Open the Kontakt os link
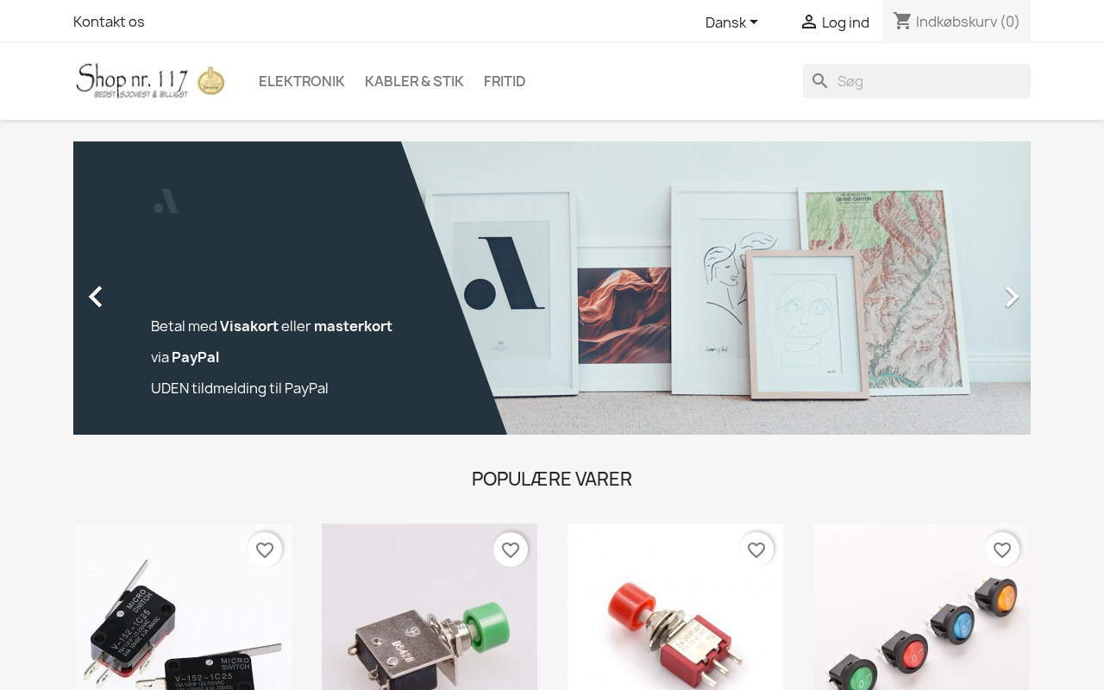The width and height of the screenshot is (1104, 690). [109, 22]
